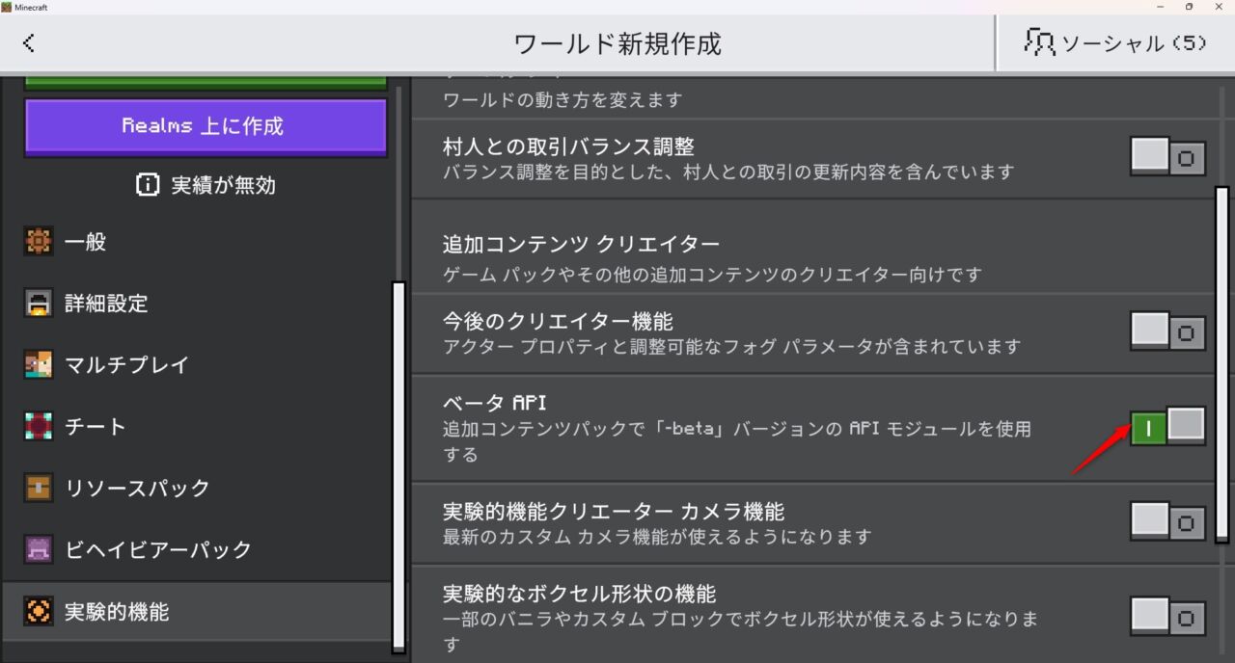Click the アクター プロパティ description text

[x=731, y=346]
